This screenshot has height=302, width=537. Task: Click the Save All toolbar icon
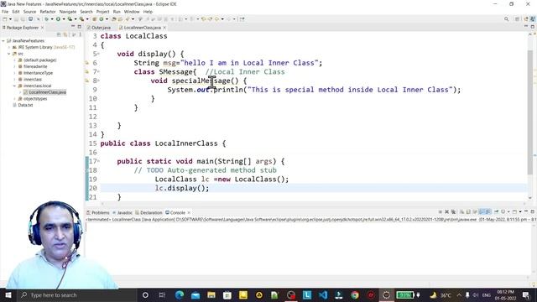[23, 19]
